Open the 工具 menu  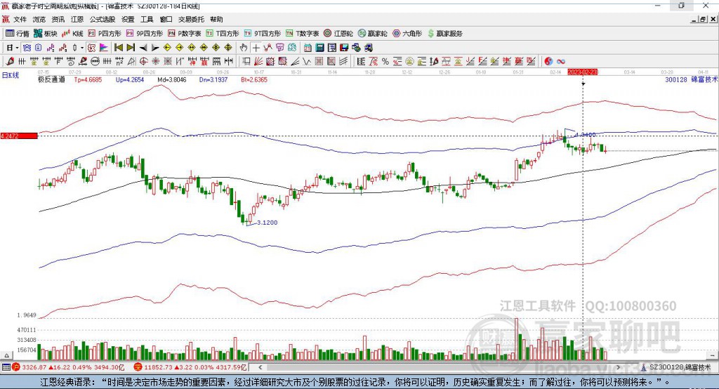coord(147,19)
